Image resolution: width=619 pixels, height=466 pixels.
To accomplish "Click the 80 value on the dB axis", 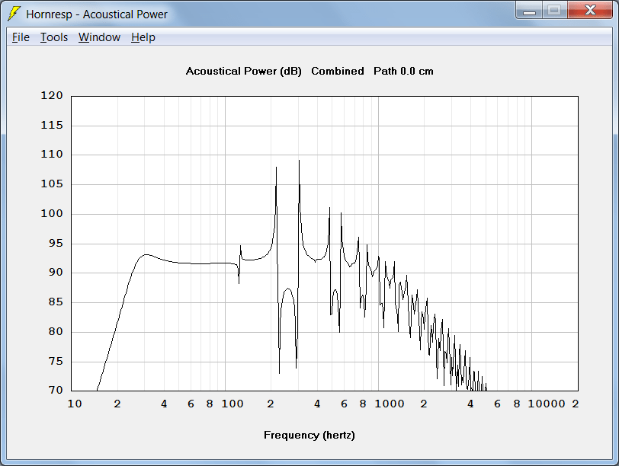I will (56, 331).
